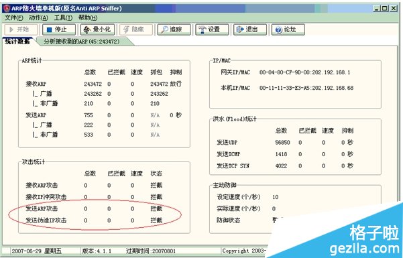Open the 追踪 (Trace) tool
The width and height of the screenshot is (403, 258).
174,29
